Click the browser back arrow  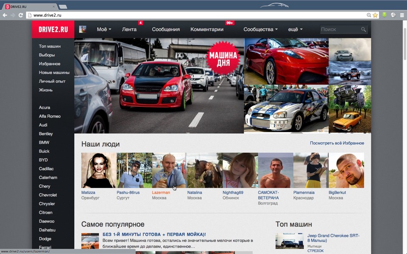pos(5,15)
